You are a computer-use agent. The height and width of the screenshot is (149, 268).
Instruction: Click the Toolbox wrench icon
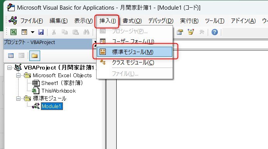(x=202, y=32)
